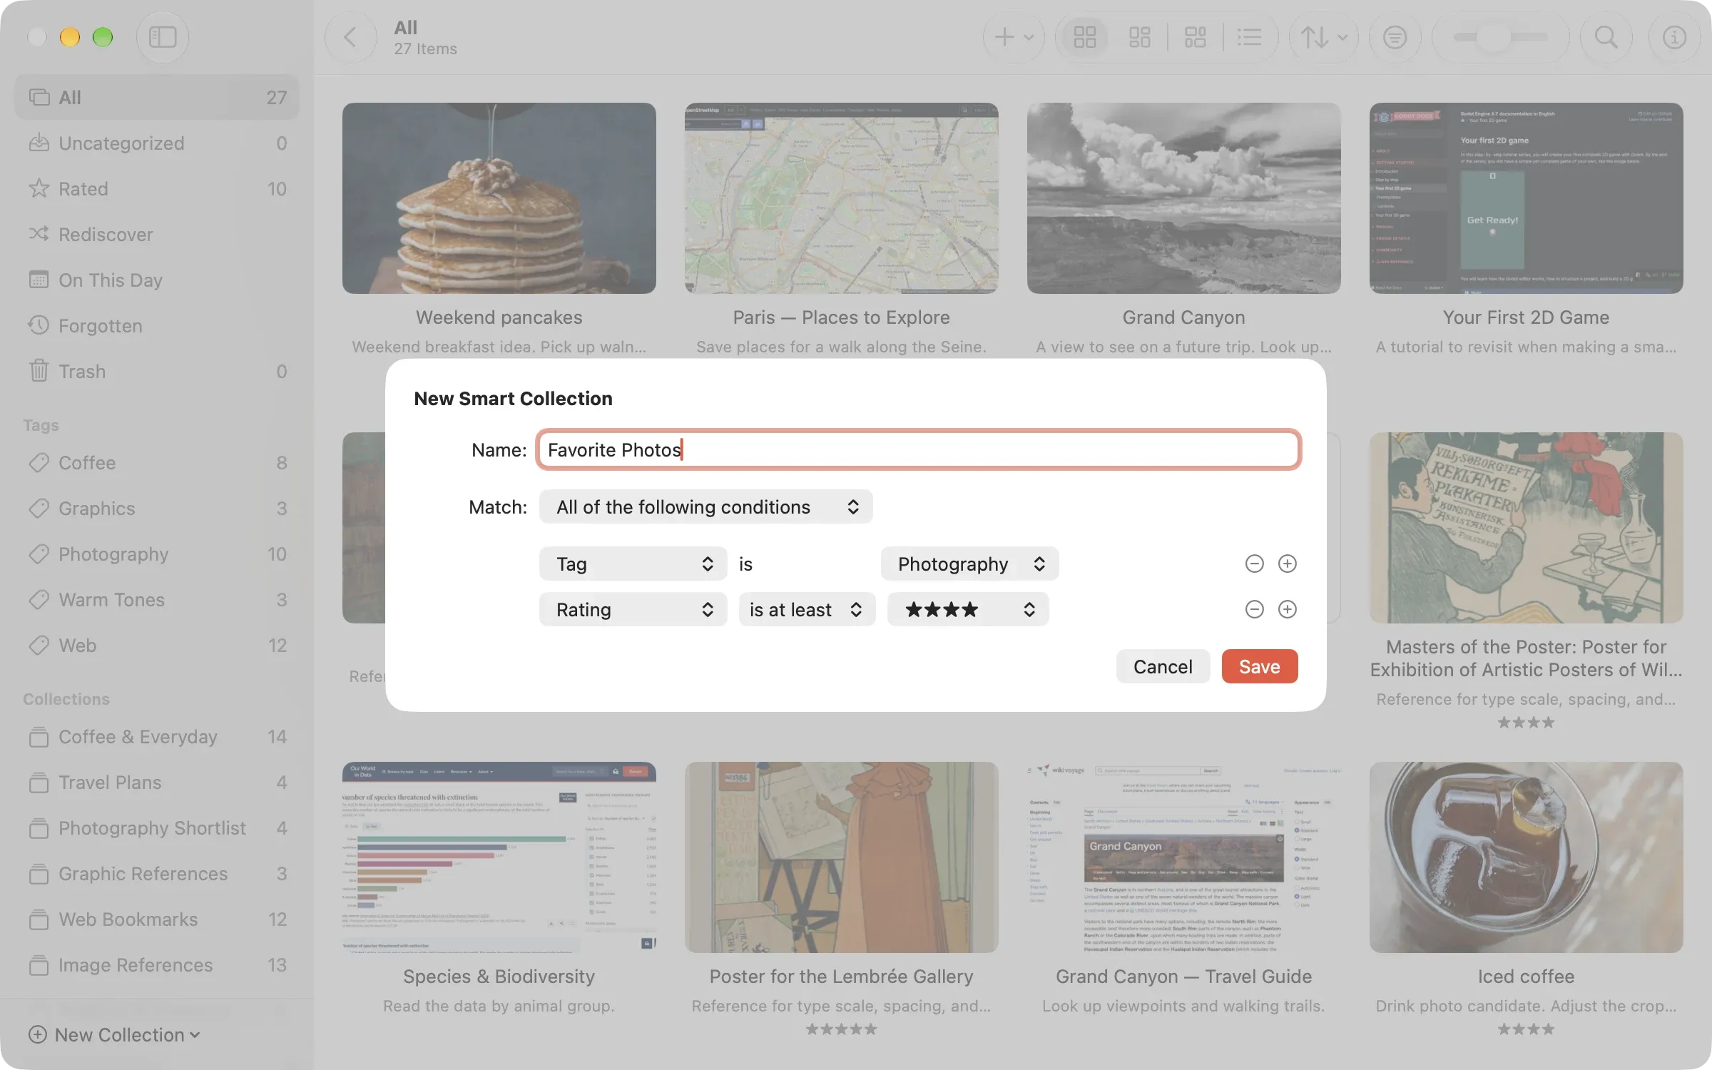Remove the Rating condition row
1712x1070 pixels.
1254,609
